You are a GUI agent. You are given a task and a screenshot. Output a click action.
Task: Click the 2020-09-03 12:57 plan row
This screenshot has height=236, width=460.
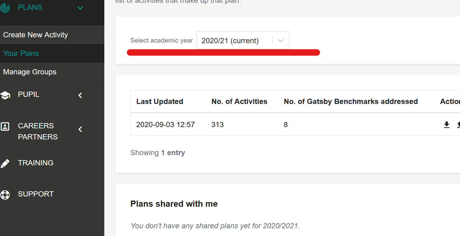pos(295,124)
